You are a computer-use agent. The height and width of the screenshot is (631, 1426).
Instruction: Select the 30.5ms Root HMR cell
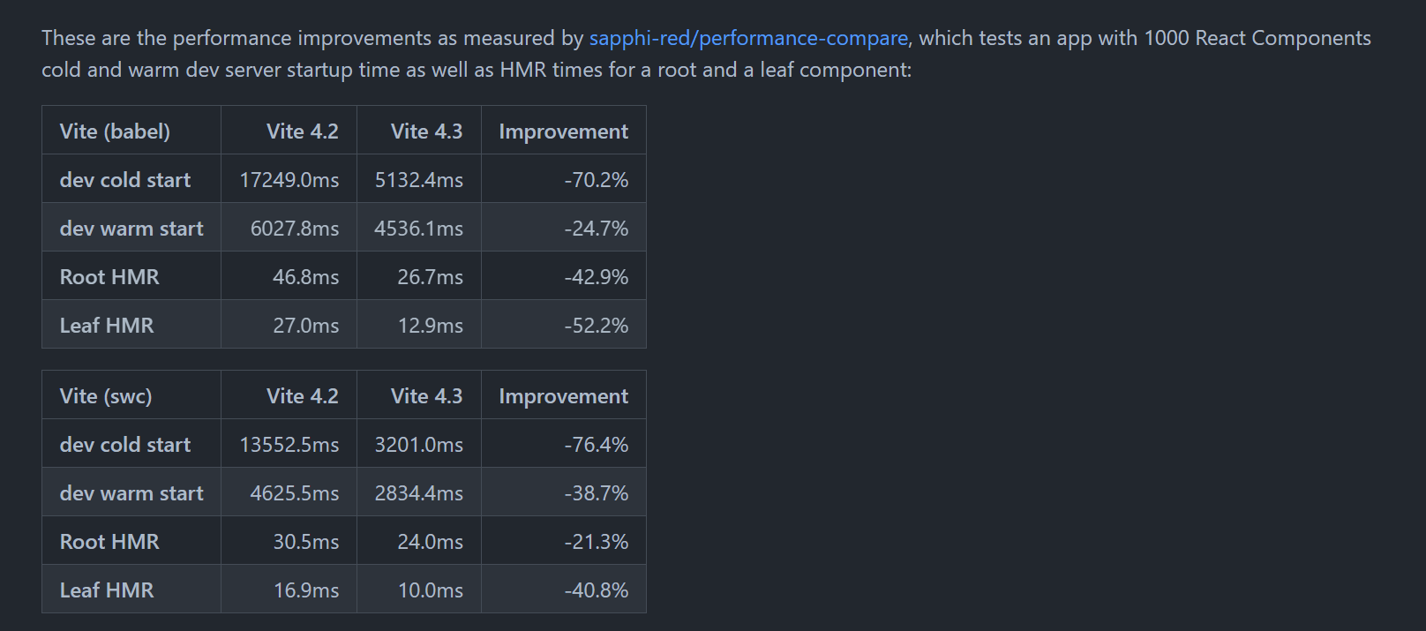pos(305,542)
